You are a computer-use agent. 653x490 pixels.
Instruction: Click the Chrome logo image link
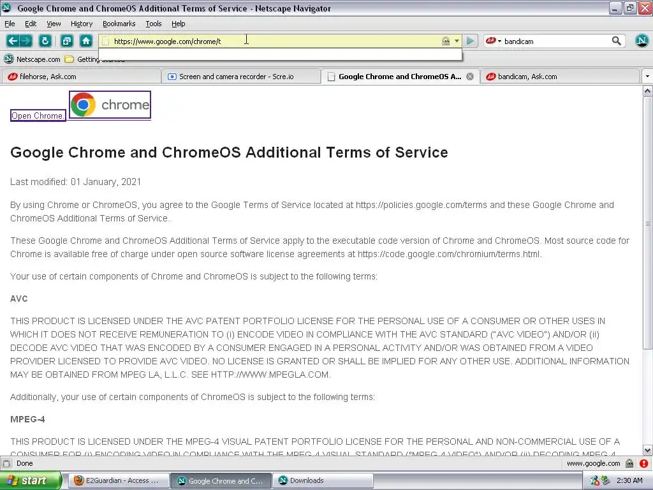point(110,105)
